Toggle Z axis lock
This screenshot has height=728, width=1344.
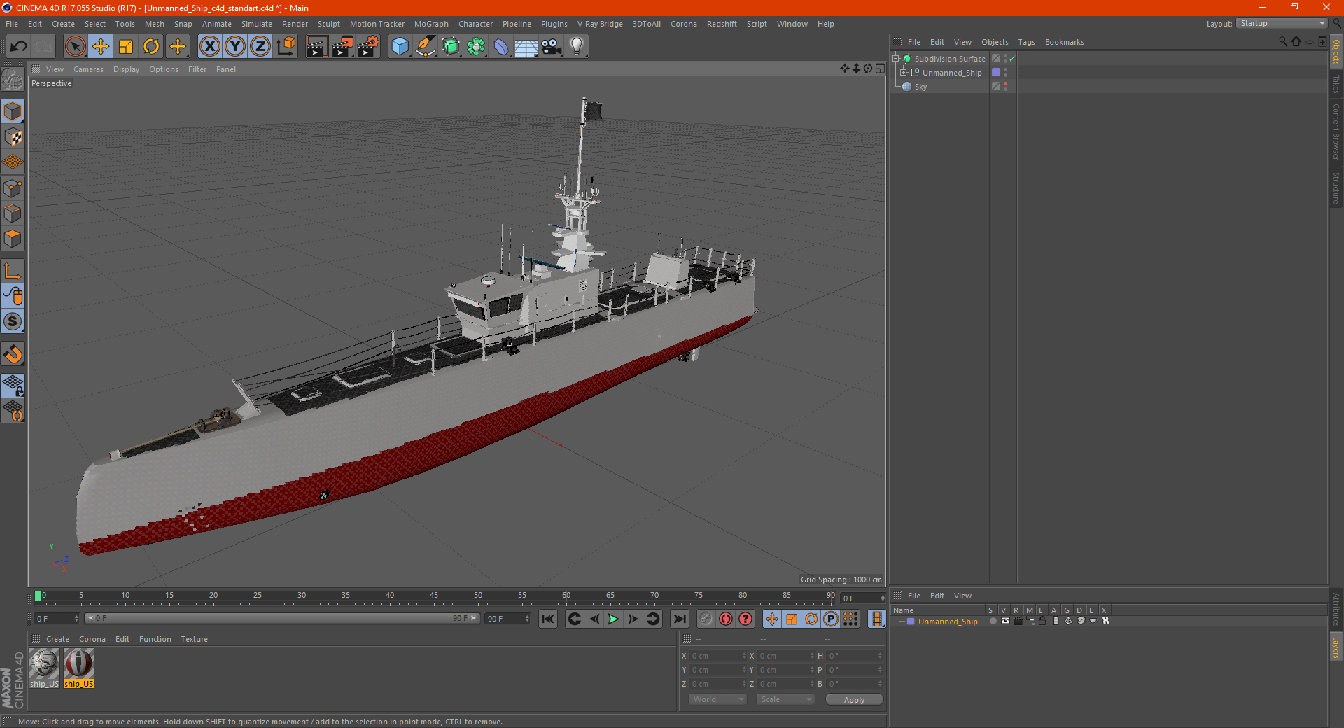[x=260, y=47]
